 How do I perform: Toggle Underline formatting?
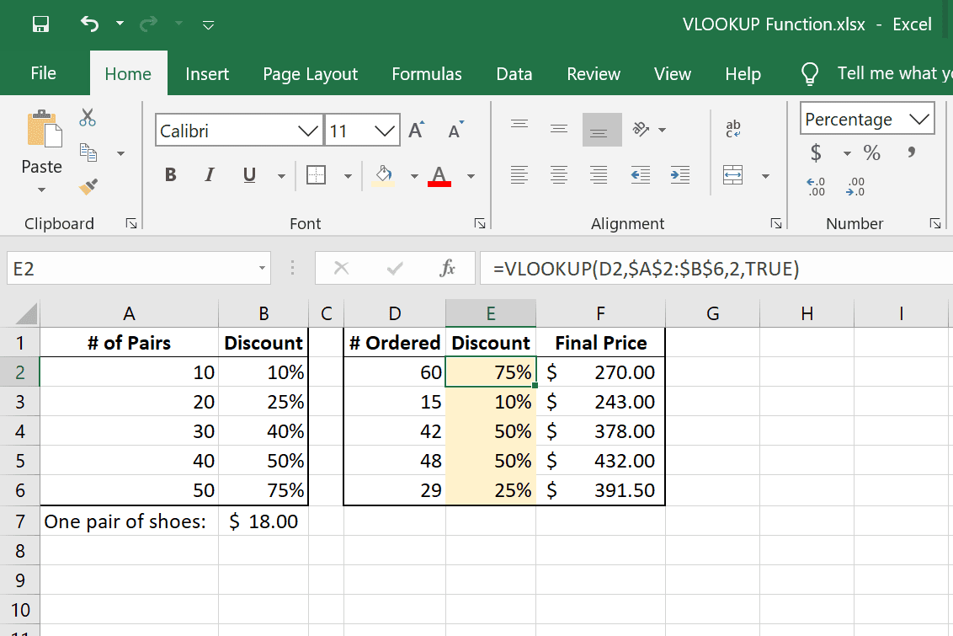(249, 175)
